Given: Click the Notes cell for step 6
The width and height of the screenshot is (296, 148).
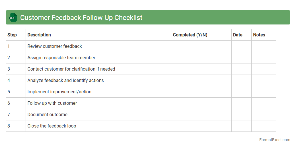Looking at the screenshot, I should pos(264,103).
